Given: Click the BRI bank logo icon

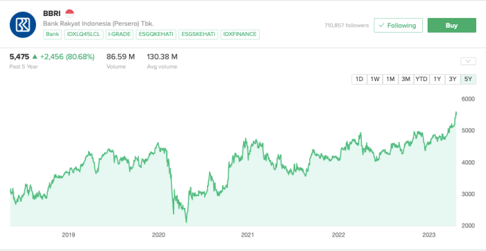Looking at the screenshot, I should [x=23, y=24].
